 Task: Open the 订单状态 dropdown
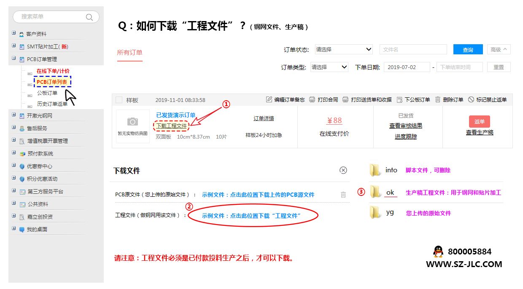(x=344, y=49)
